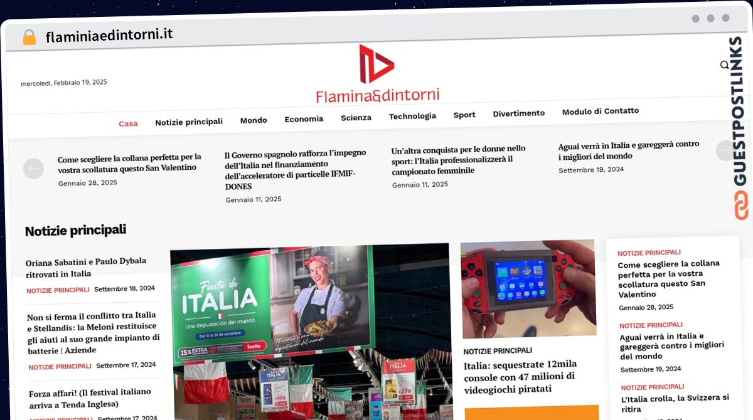Open the Scienza section

[x=356, y=117]
